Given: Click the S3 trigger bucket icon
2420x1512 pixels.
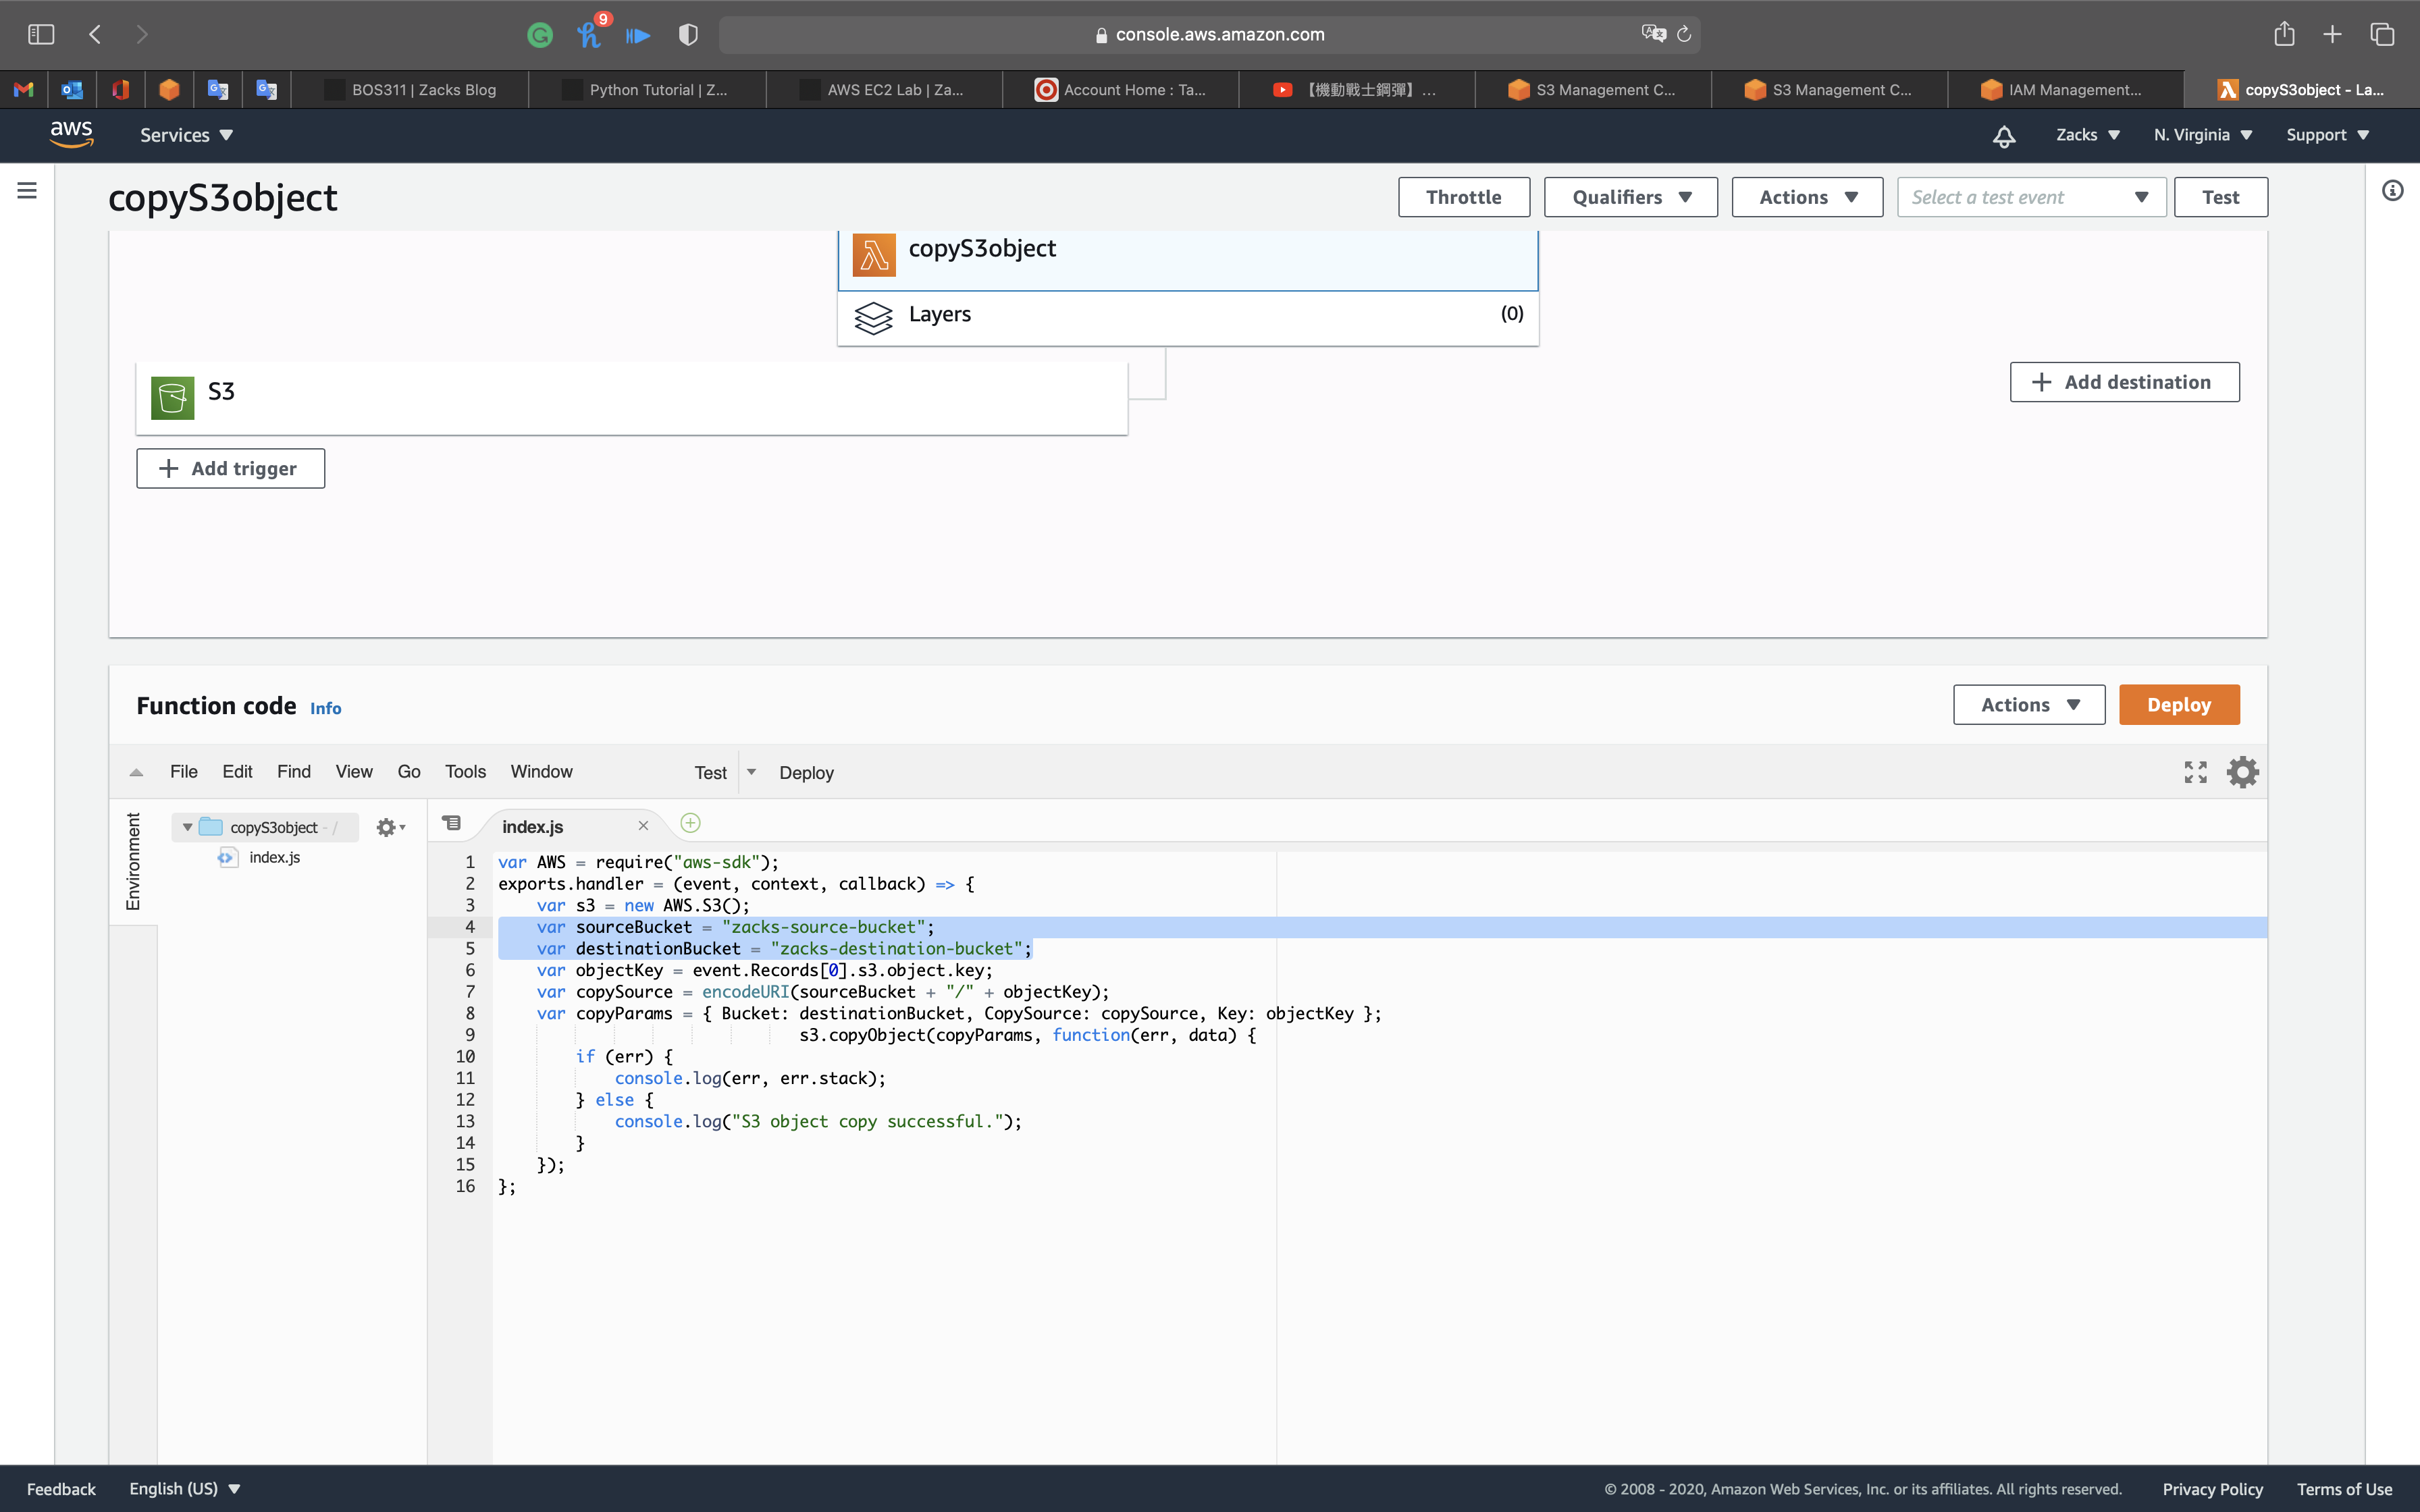Looking at the screenshot, I should point(172,397).
